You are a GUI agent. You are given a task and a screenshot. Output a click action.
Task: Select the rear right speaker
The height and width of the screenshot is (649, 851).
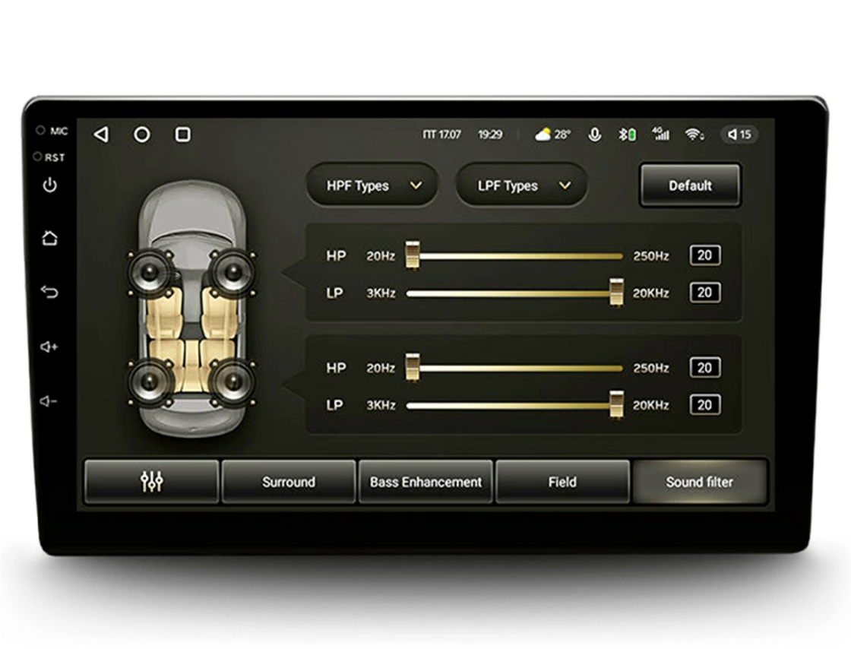[x=233, y=382]
